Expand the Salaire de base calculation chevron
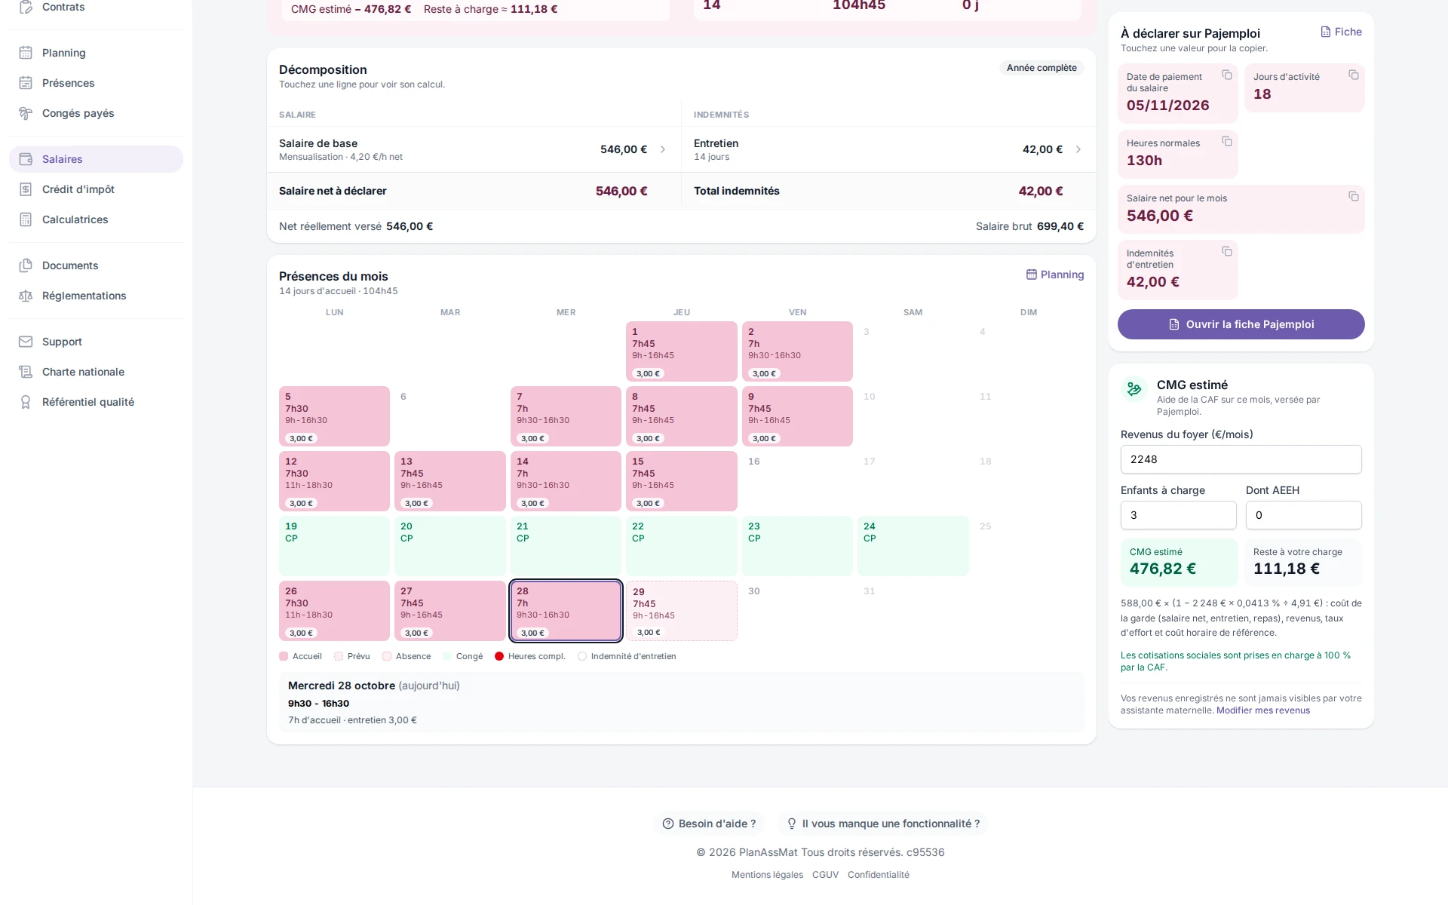The image size is (1448, 905). click(x=663, y=149)
